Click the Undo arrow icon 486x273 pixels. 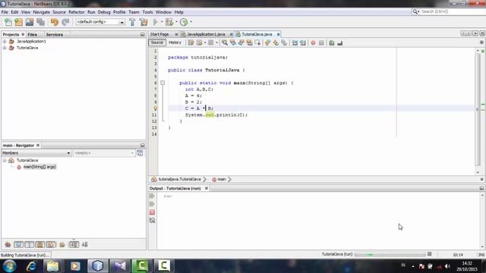tap(54, 22)
